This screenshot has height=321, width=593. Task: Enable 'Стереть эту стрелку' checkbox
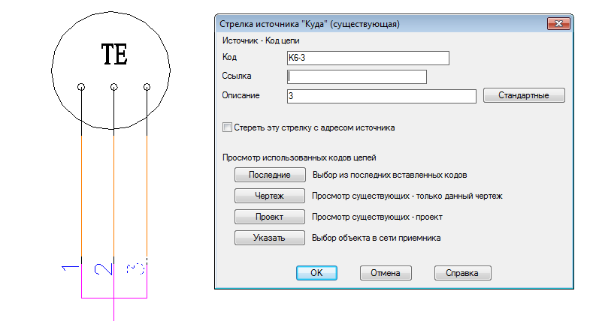(227, 127)
